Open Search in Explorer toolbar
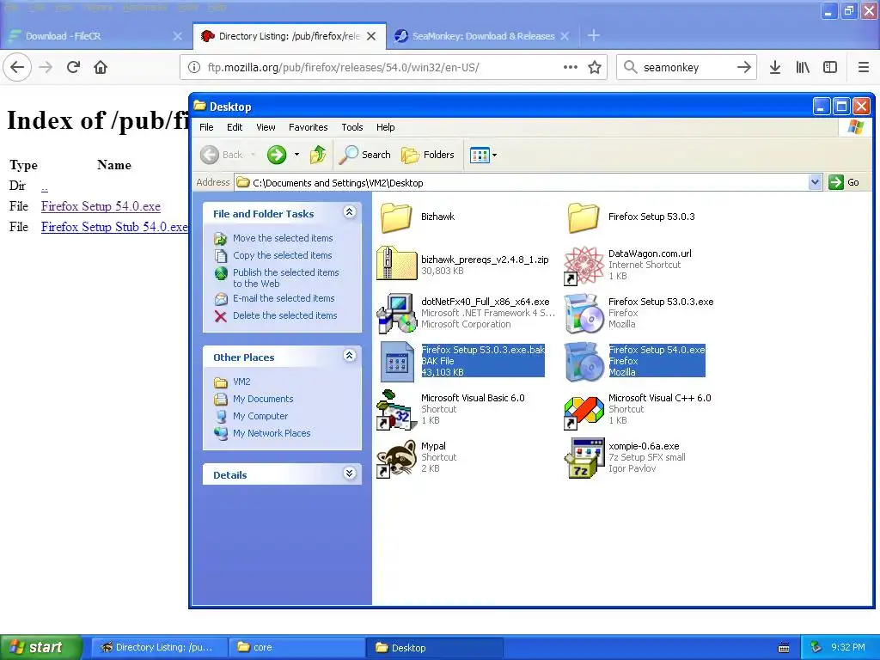This screenshot has width=880, height=660. pos(364,155)
